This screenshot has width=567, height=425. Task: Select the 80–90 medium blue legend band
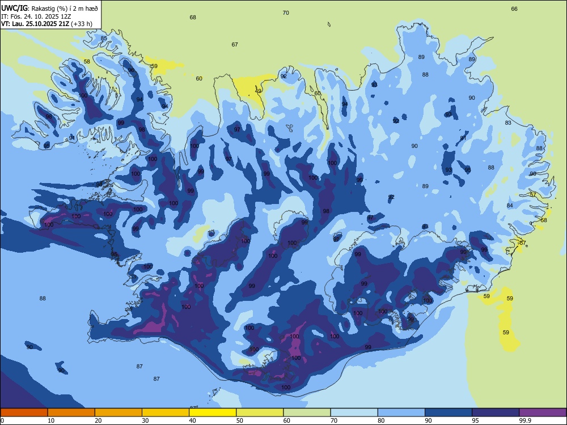click(x=401, y=413)
